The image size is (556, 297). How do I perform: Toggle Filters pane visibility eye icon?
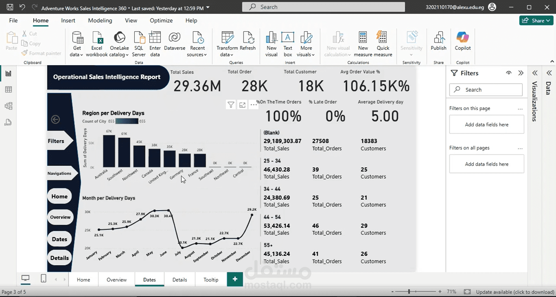tap(509, 73)
